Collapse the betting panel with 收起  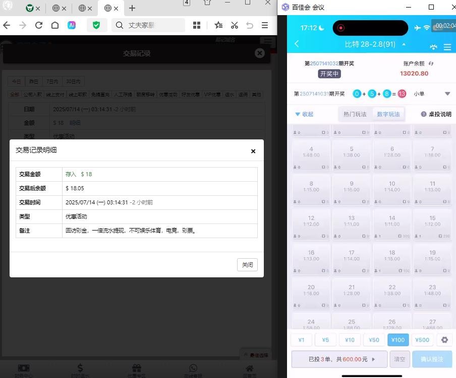click(x=304, y=114)
